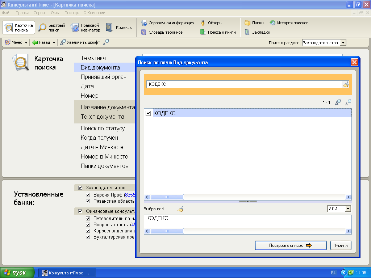Image resolution: width=371 pixels, height=278 pixels.
Task: Open Файл menu
Action: tap(7, 13)
